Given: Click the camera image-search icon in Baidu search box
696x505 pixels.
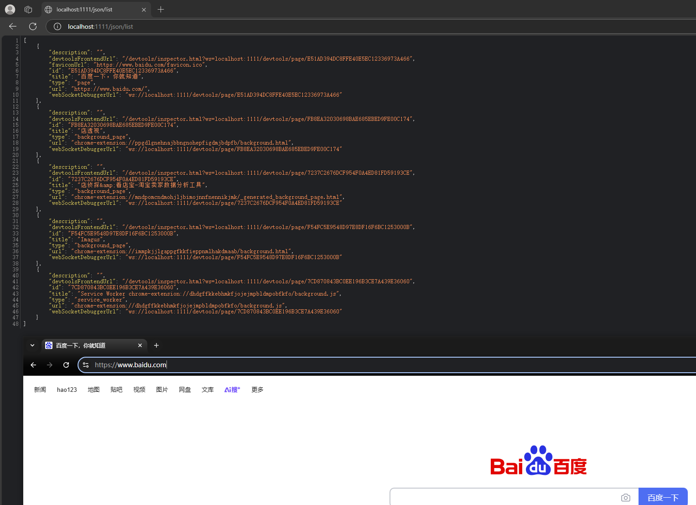Looking at the screenshot, I should point(625,497).
